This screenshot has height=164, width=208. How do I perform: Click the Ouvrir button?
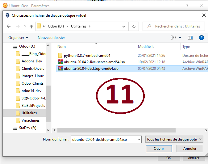click(159, 149)
